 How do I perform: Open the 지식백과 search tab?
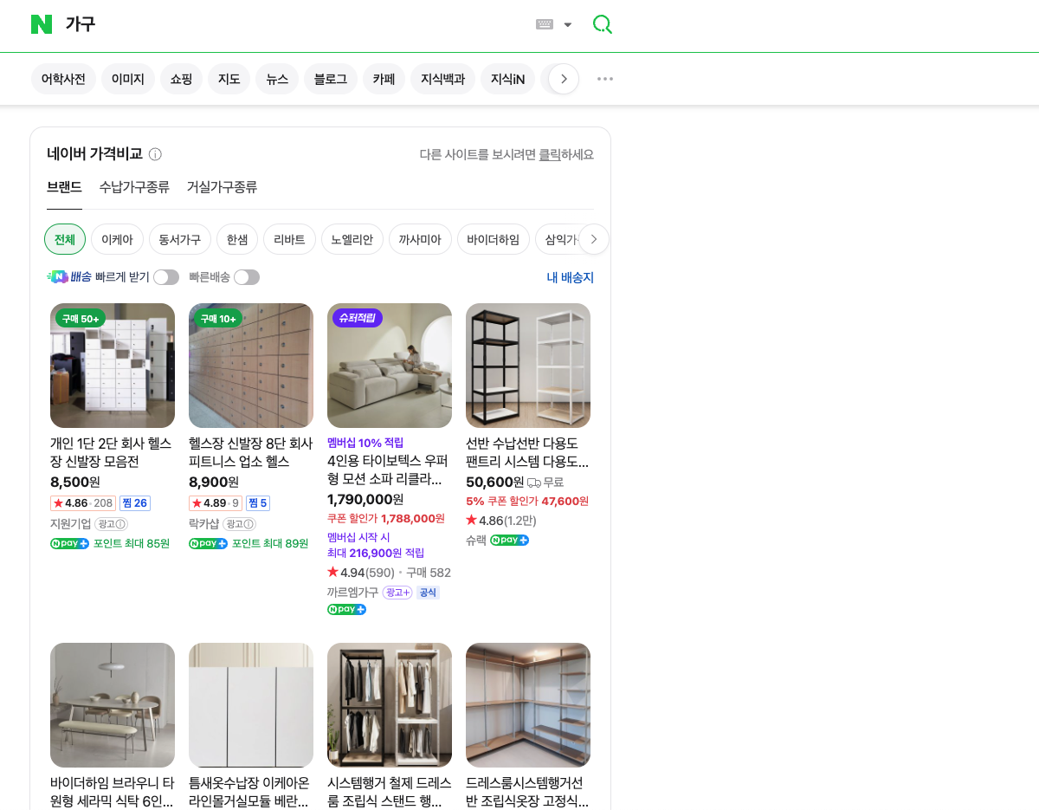click(442, 79)
